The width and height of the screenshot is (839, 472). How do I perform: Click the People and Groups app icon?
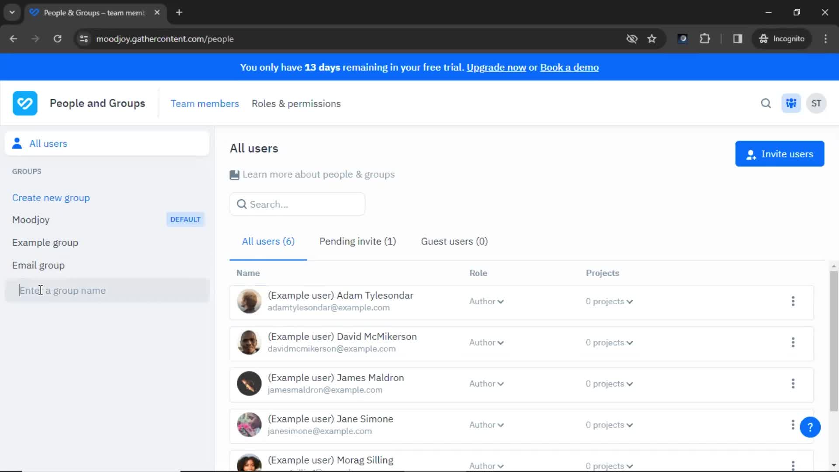point(24,104)
